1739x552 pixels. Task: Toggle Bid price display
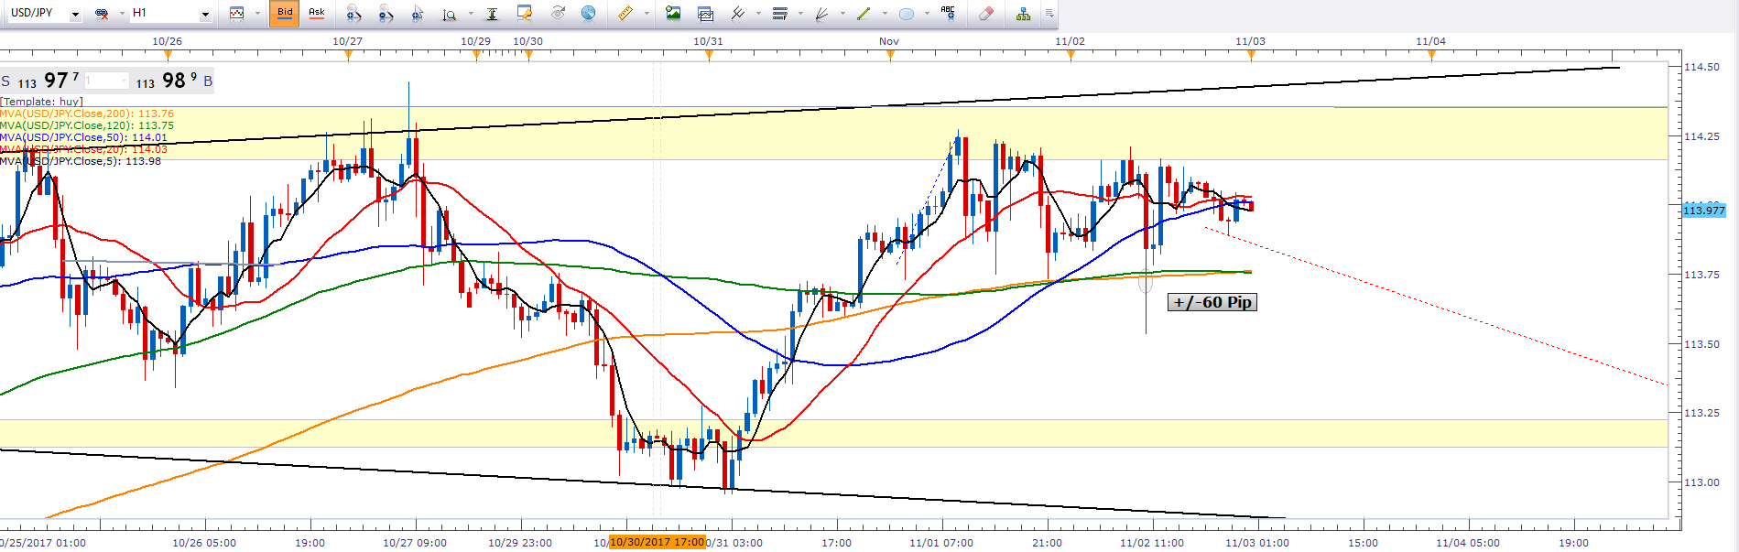(x=285, y=13)
